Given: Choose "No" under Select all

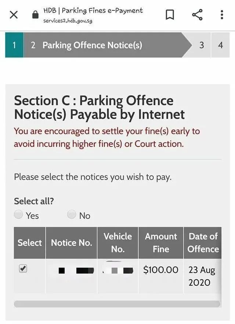Looking at the screenshot, I should (x=72, y=215).
